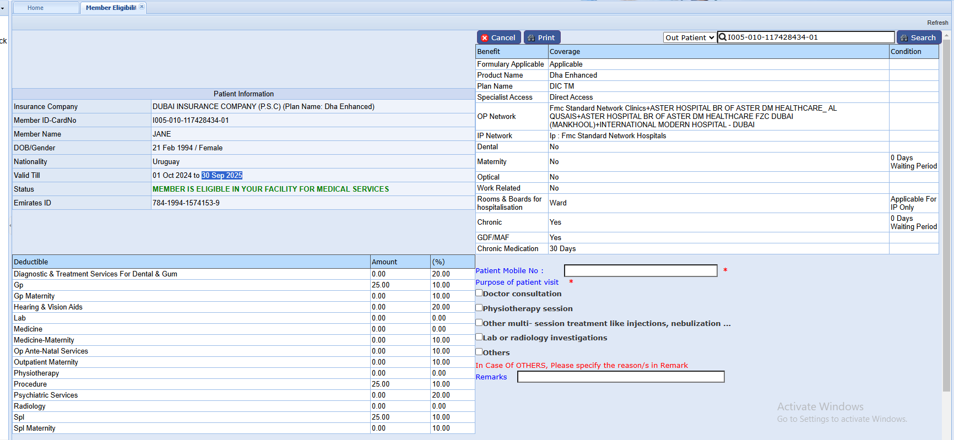Image resolution: width=954 pixels, height=440 pixels.
Task: Click the benefits table vertical scrollbar
Action: (946, 215)
